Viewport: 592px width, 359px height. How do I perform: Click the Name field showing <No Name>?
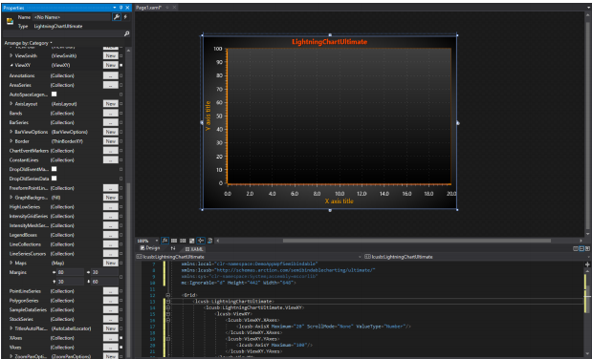(72, 17)
